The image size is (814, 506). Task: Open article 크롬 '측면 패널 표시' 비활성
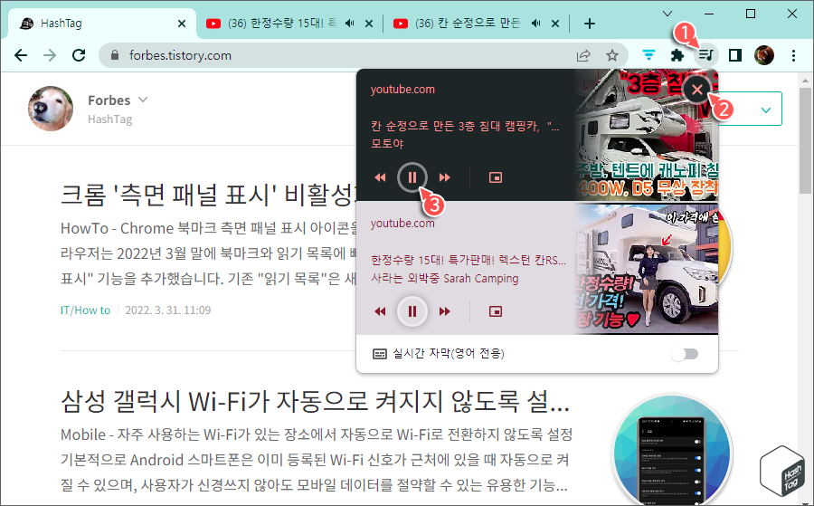click(x=208, y=195)
